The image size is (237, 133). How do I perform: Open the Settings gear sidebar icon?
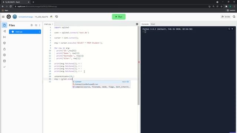coord(4,55)
